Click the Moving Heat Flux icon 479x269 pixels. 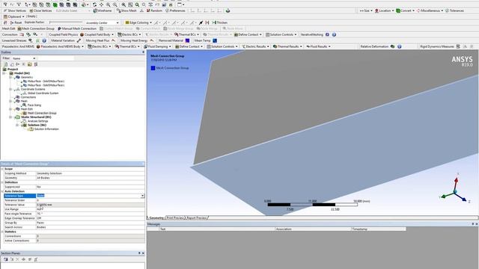point(113,40)
